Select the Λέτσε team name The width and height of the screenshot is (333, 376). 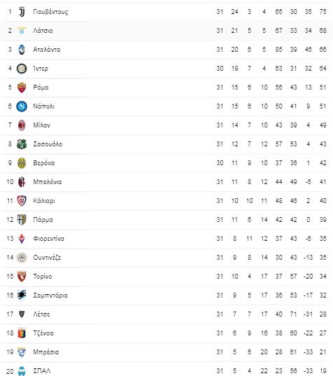click(x=41, y=314)
